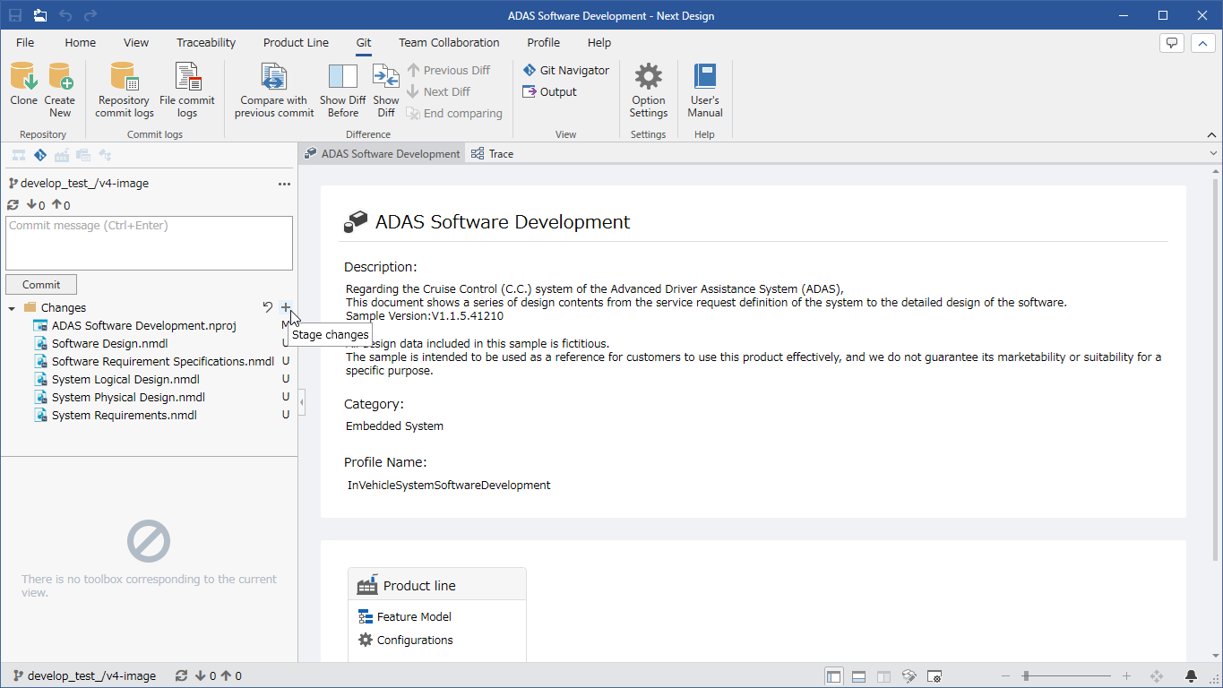Toggle the bottom pane layout button

pos(859,676)
